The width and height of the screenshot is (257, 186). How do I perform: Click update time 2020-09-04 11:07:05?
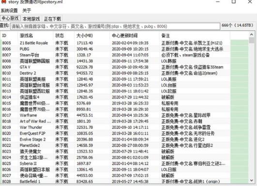point(130,55)
